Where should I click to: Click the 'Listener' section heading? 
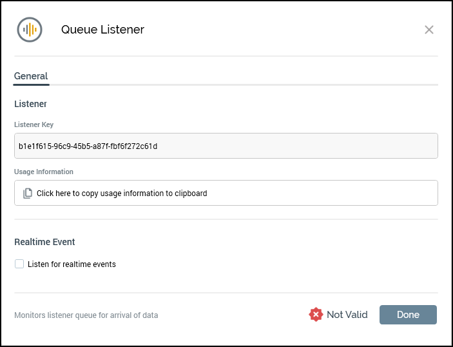coord(30,104)
